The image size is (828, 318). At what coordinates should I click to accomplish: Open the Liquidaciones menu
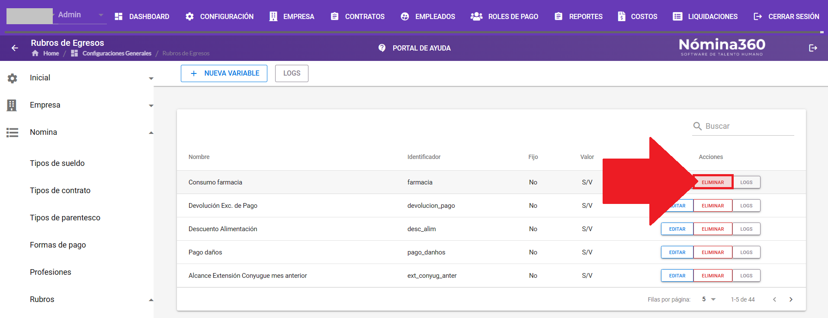coord(705,16)
